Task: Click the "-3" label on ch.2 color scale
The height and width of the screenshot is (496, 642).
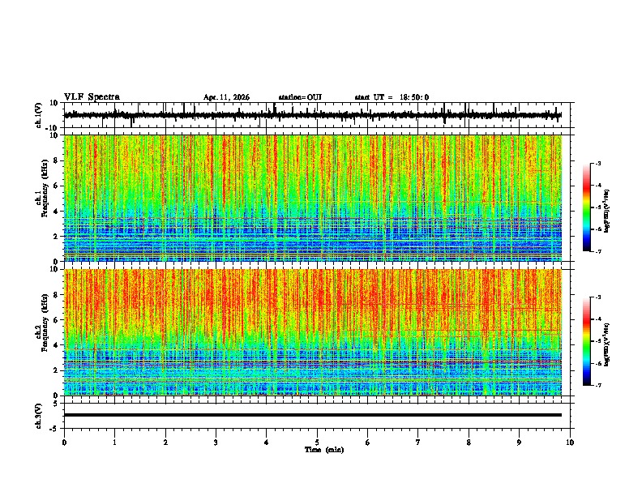Action: 598,297
